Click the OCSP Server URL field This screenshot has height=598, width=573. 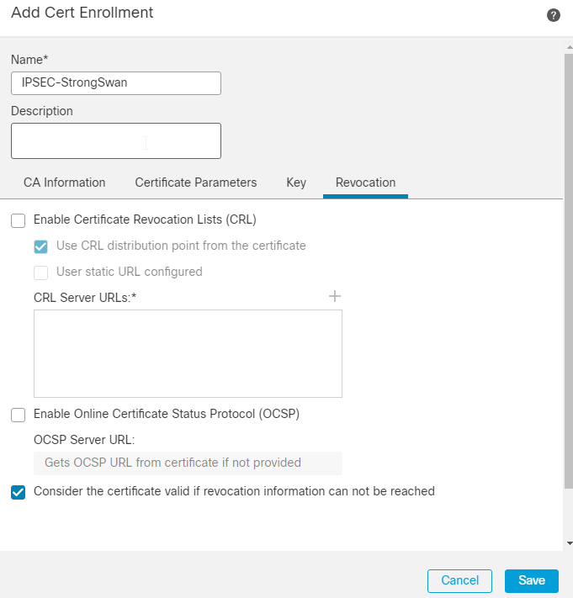pos(188,463)
